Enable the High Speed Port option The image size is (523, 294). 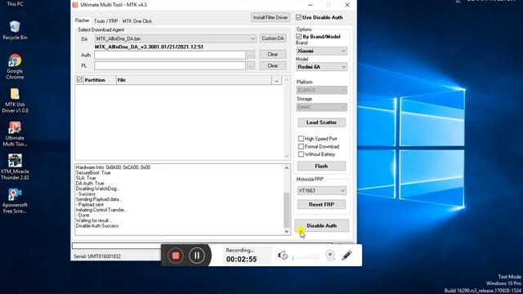click(x=301, y=138)
